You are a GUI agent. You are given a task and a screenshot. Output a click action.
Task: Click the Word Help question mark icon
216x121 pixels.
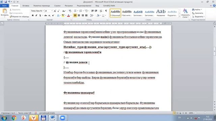pos(214,6)
